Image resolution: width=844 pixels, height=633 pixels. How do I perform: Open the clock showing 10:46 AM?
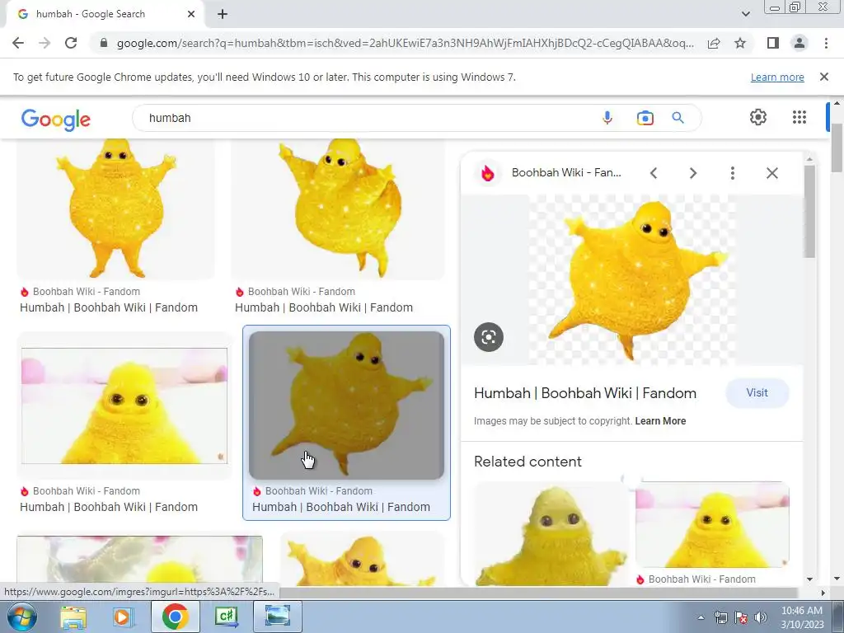click(802, 617)
